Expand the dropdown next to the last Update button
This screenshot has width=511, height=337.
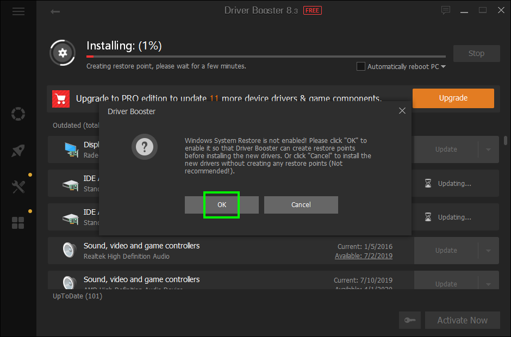coord(489,284)
